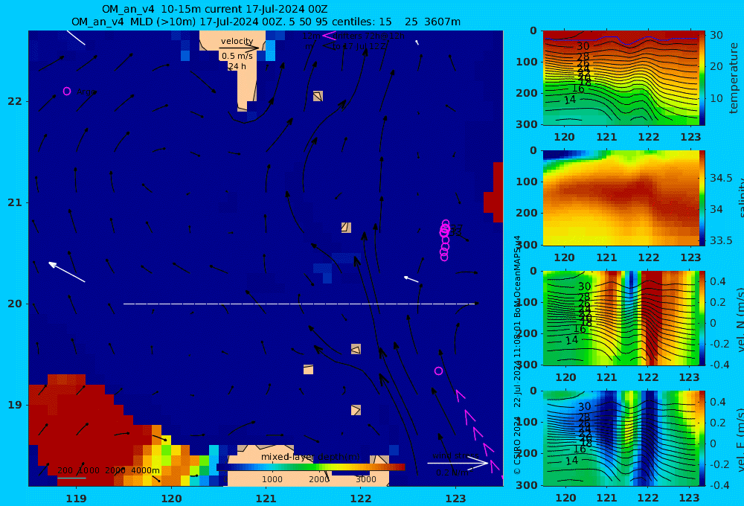Click the temperature colorbar

pyautogui.click(x=702, y=78)
